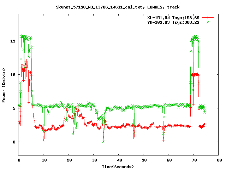Click the green legend line sample

208,22
